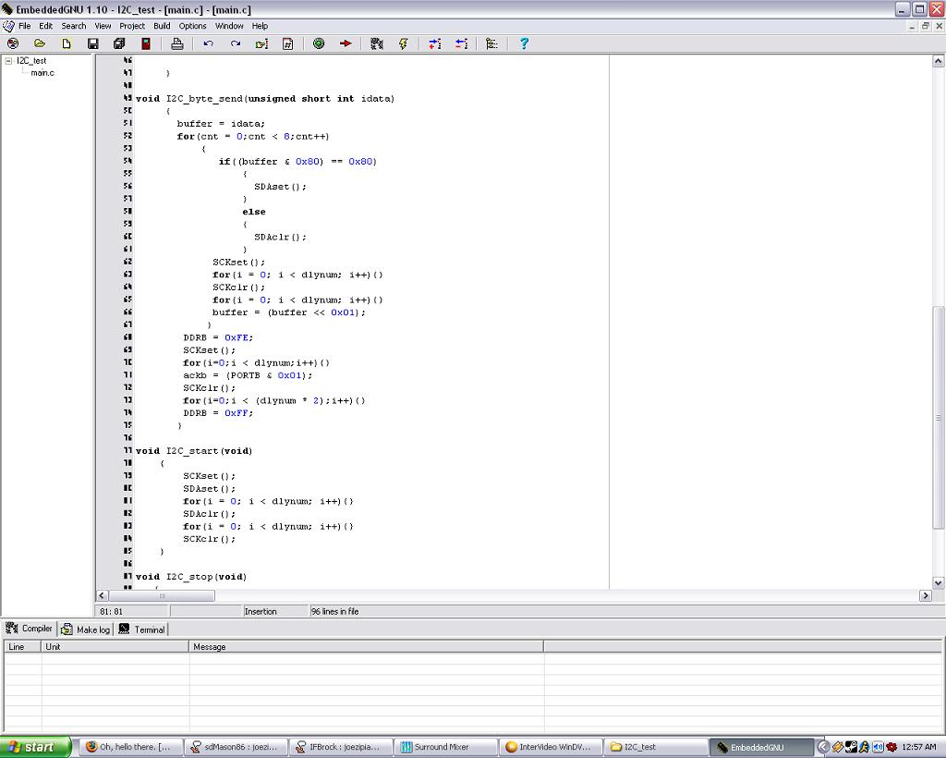The width and height of the screenshot is (946, 758).
Task: Open the Project menu
Action: (x=132, y=26)
